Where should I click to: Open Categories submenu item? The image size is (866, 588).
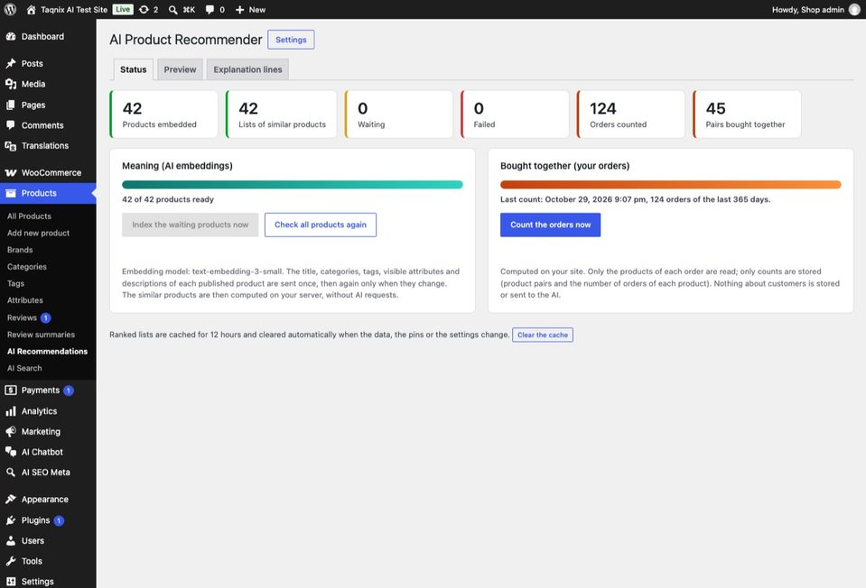point(27,266)
